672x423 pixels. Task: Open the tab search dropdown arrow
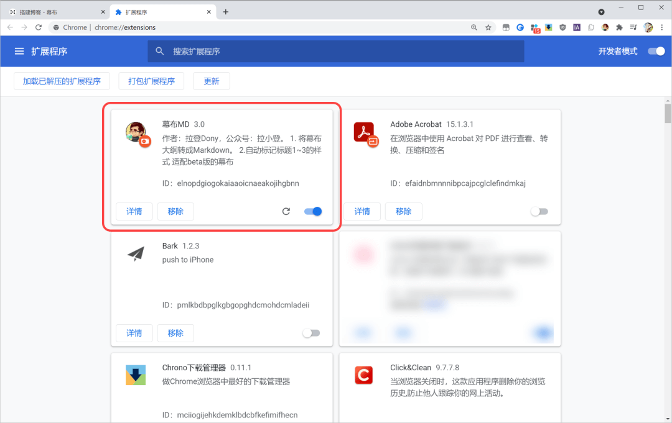[x=601, y=12]
